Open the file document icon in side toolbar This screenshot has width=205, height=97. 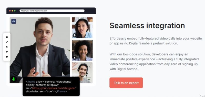click(x=7, y=47)
